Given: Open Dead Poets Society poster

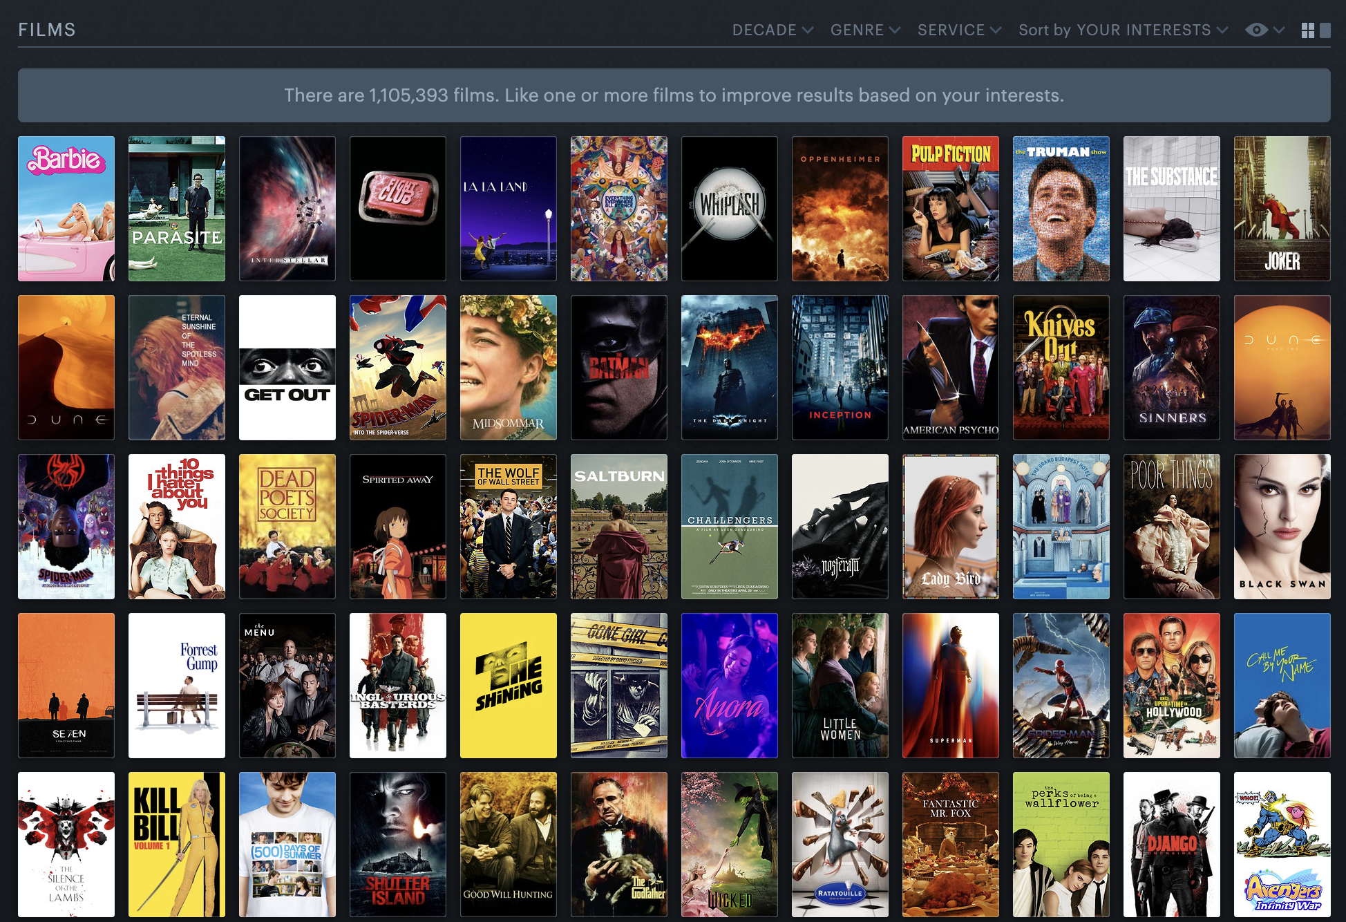Looking at the screenshot, I should coord(287,527).
